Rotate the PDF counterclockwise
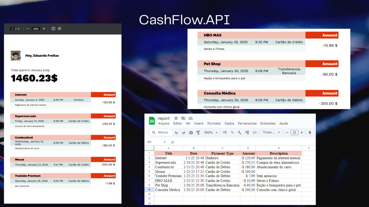Screen dimensions: 369x207 click(59, 29)
